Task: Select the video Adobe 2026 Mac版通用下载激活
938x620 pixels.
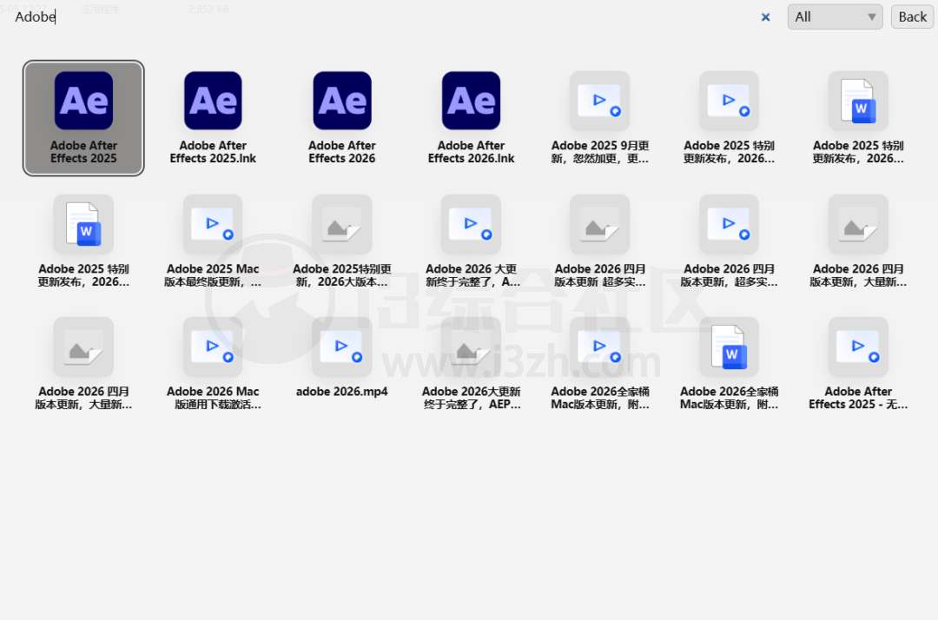Action: click(x=213, y=364)
